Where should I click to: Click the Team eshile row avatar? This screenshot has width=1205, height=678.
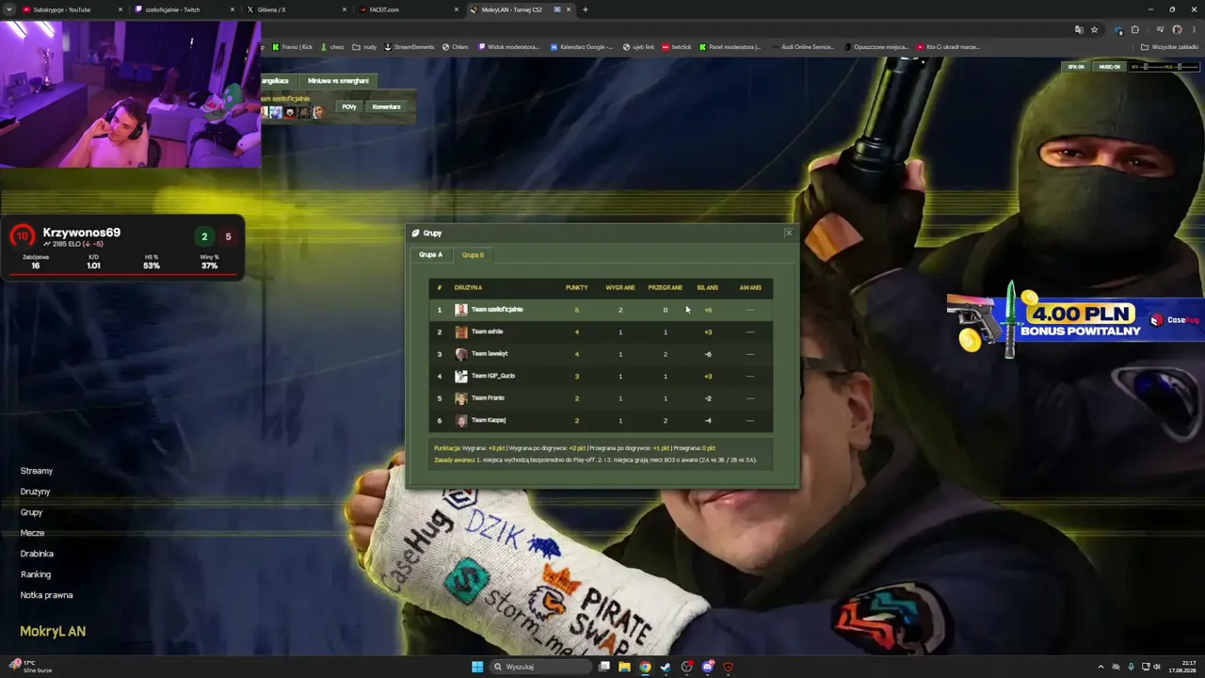point(461,331)
